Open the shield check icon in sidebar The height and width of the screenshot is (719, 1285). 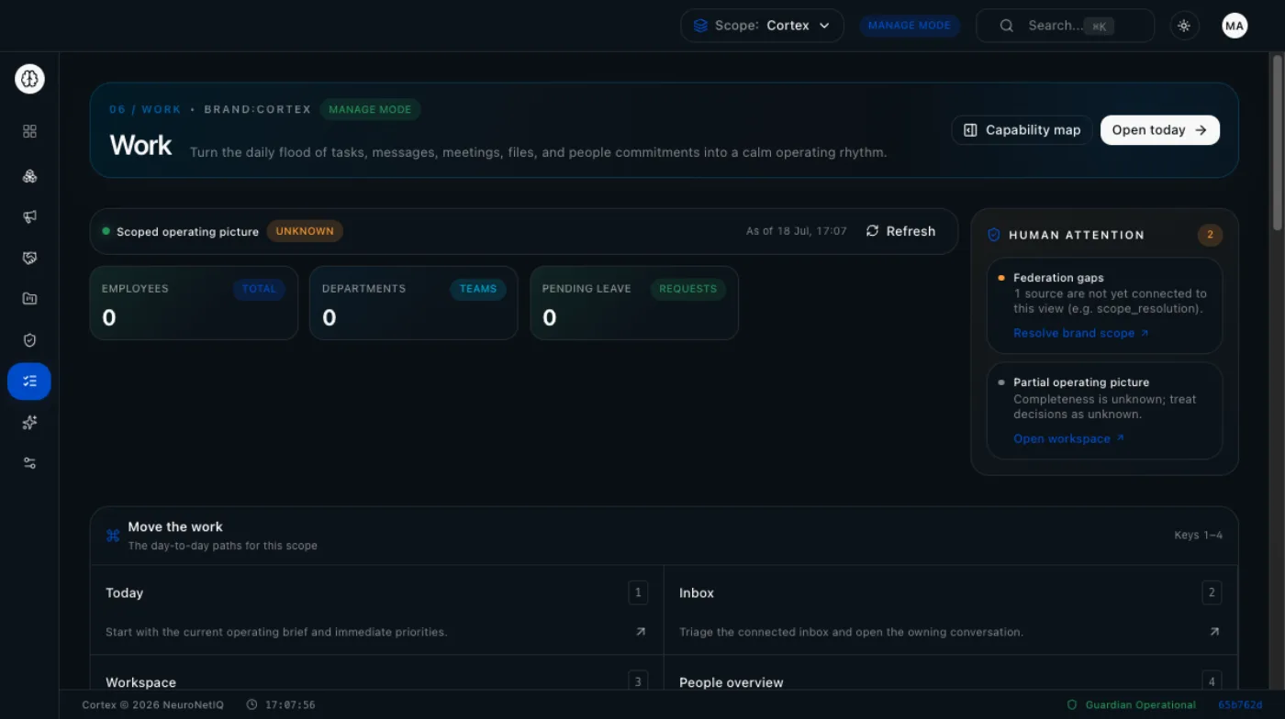click(x=29, y=340)
